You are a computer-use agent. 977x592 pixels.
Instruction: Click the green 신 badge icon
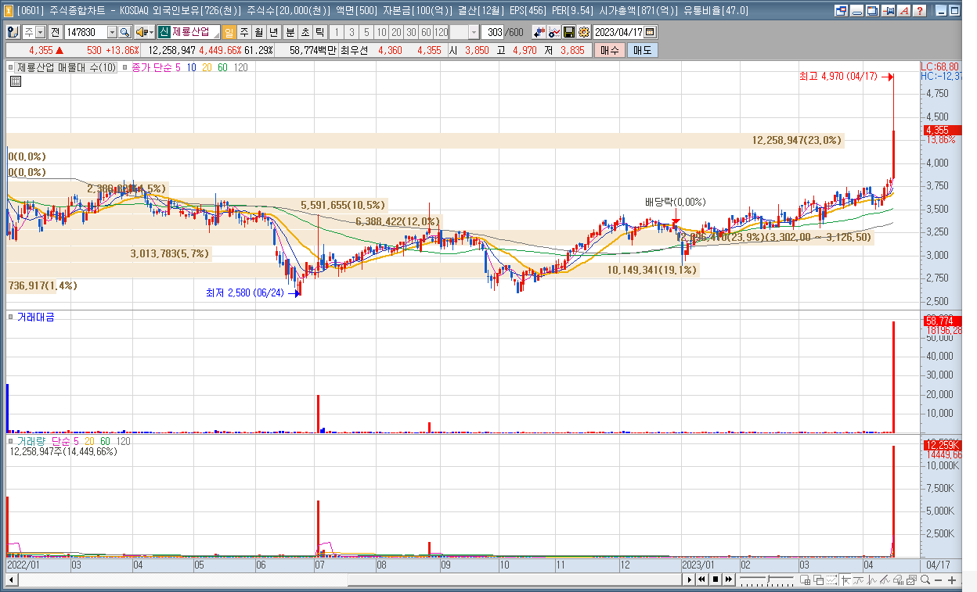[164, 32]
